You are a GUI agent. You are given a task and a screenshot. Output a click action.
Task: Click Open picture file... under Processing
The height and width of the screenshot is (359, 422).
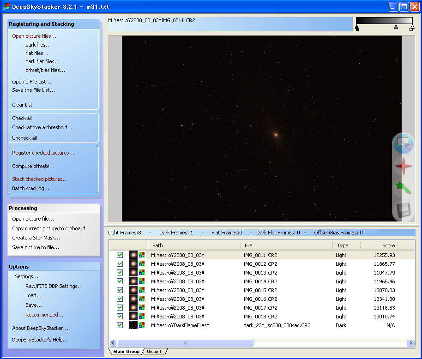[x=33, y=219]
